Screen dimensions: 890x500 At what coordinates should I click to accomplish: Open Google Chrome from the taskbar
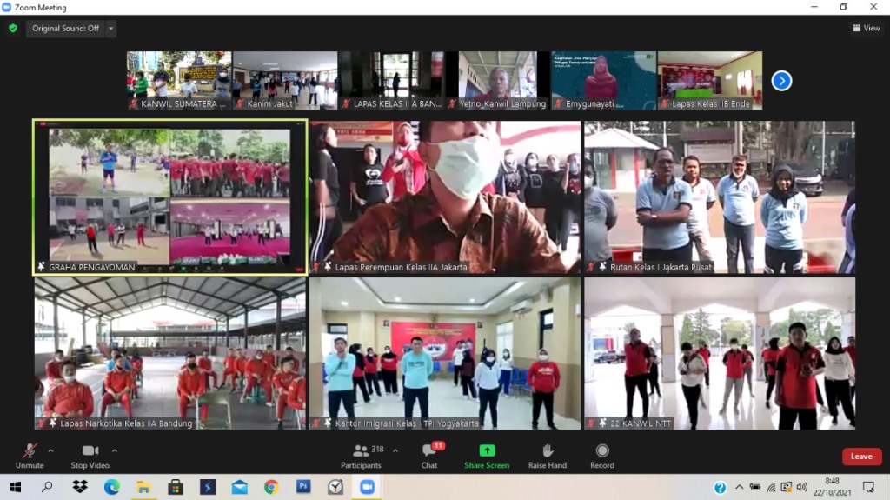click(x=271, y=487)
